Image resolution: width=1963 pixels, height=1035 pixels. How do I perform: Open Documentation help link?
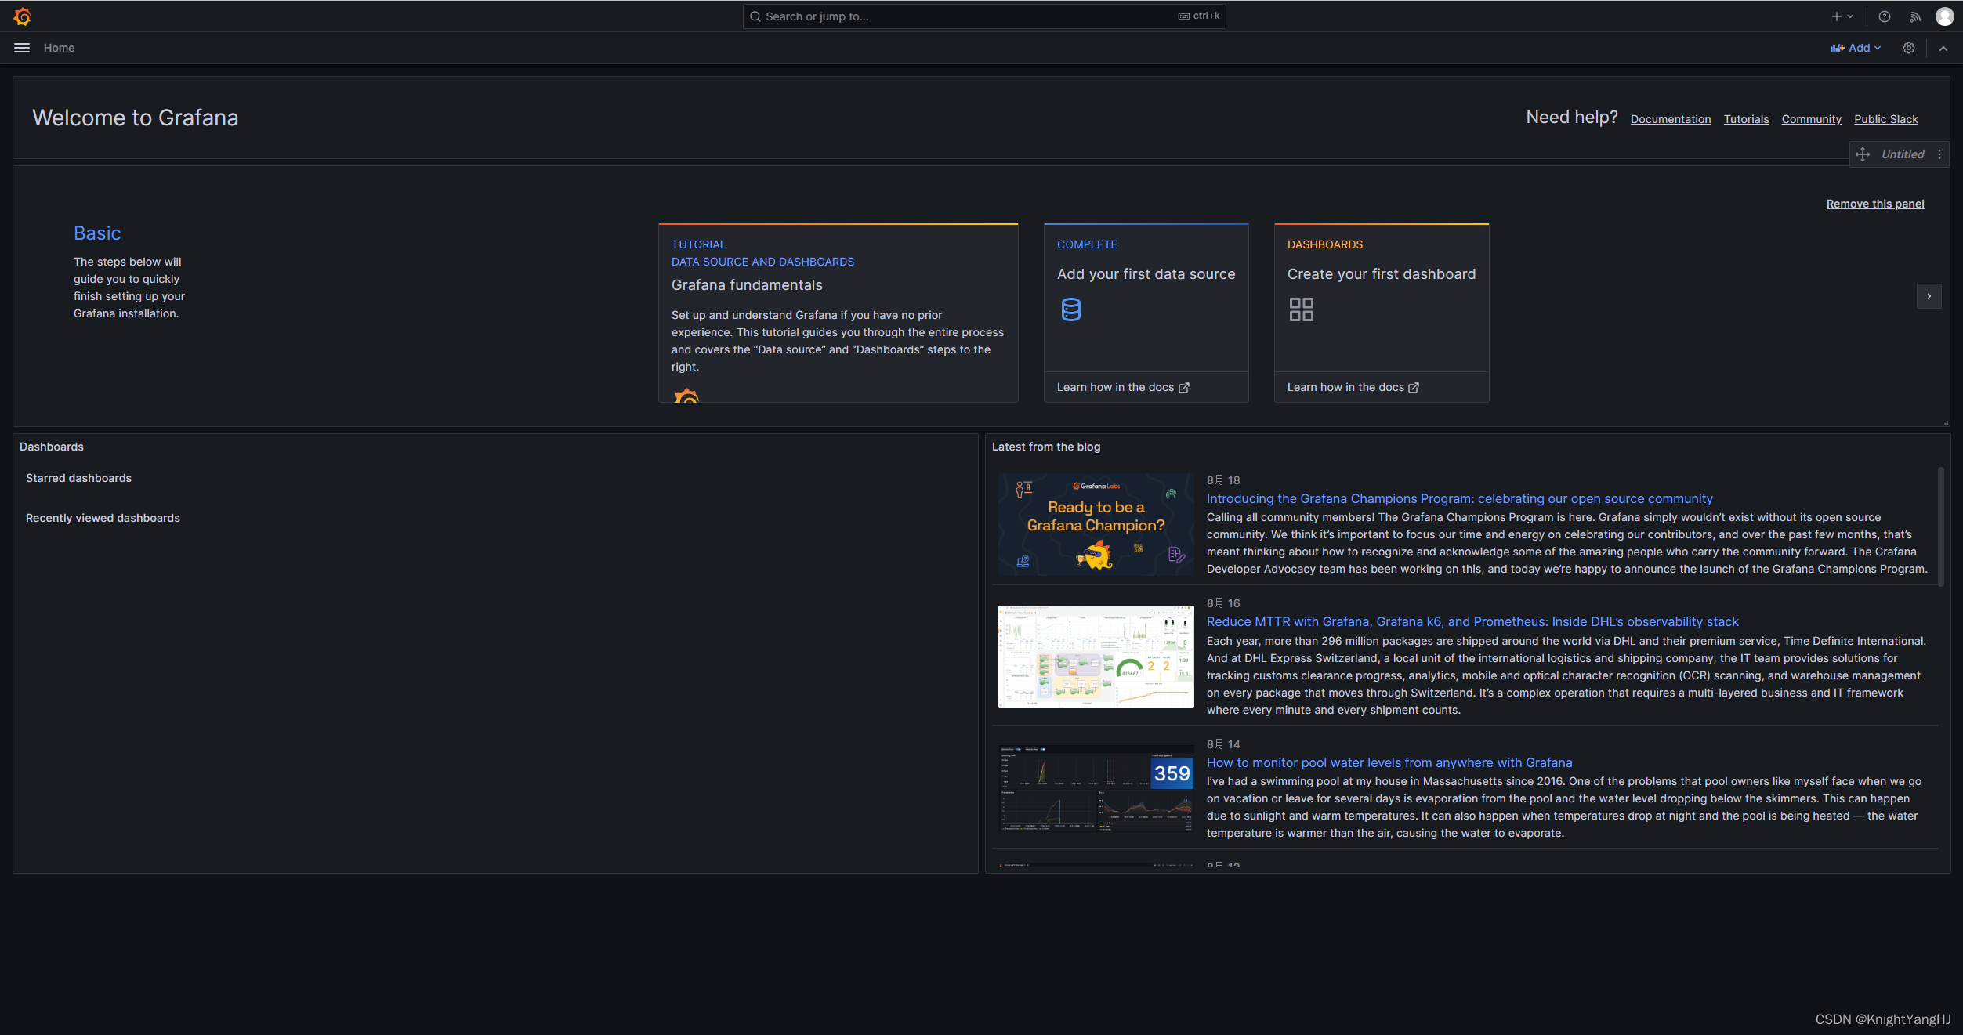pos(1671,119)
